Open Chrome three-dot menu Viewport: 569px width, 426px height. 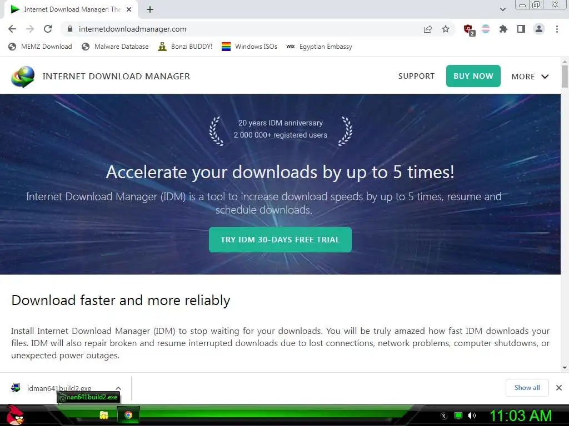(557, 29)
